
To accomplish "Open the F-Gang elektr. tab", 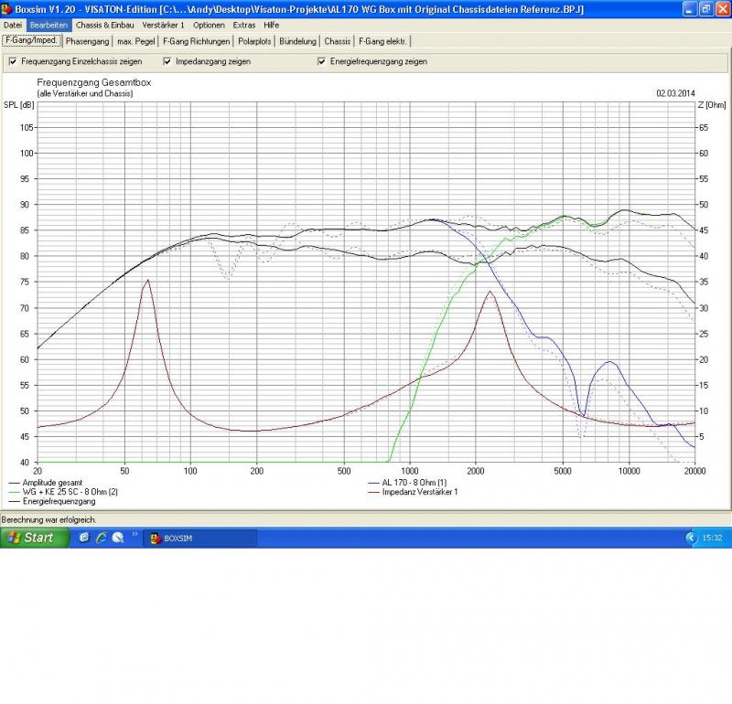I will (382, 41).
